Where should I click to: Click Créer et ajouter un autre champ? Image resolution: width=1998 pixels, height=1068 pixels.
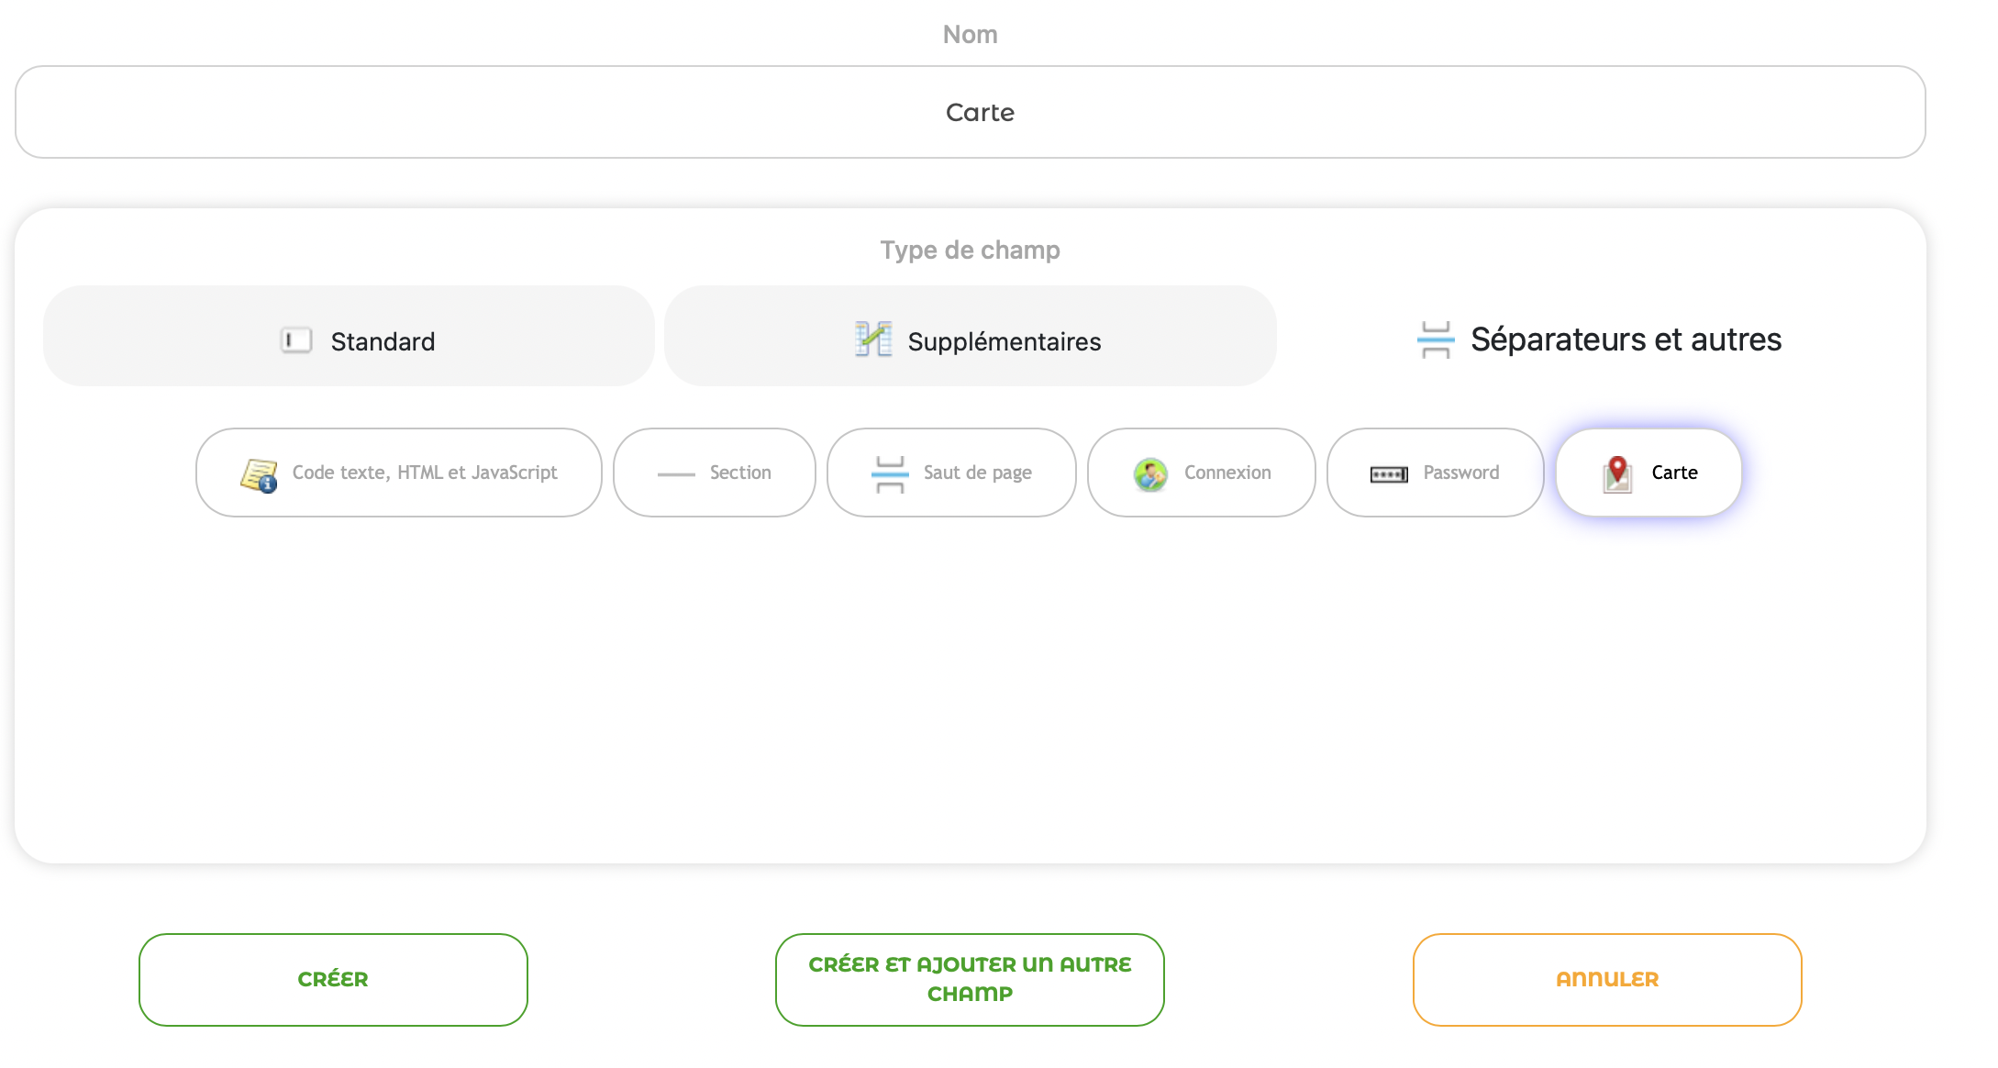(x=970, y=979)
